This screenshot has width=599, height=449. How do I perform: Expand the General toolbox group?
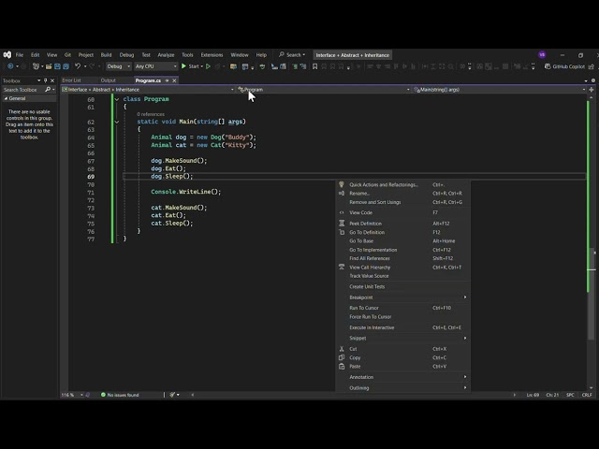coord(6,98)
